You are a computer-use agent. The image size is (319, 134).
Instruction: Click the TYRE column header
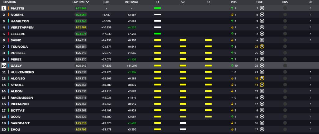point(259,2)
